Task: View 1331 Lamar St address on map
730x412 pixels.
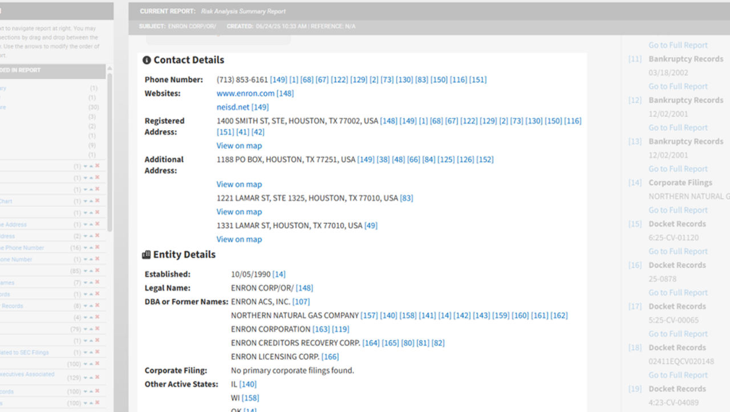Action: (239, 239)
